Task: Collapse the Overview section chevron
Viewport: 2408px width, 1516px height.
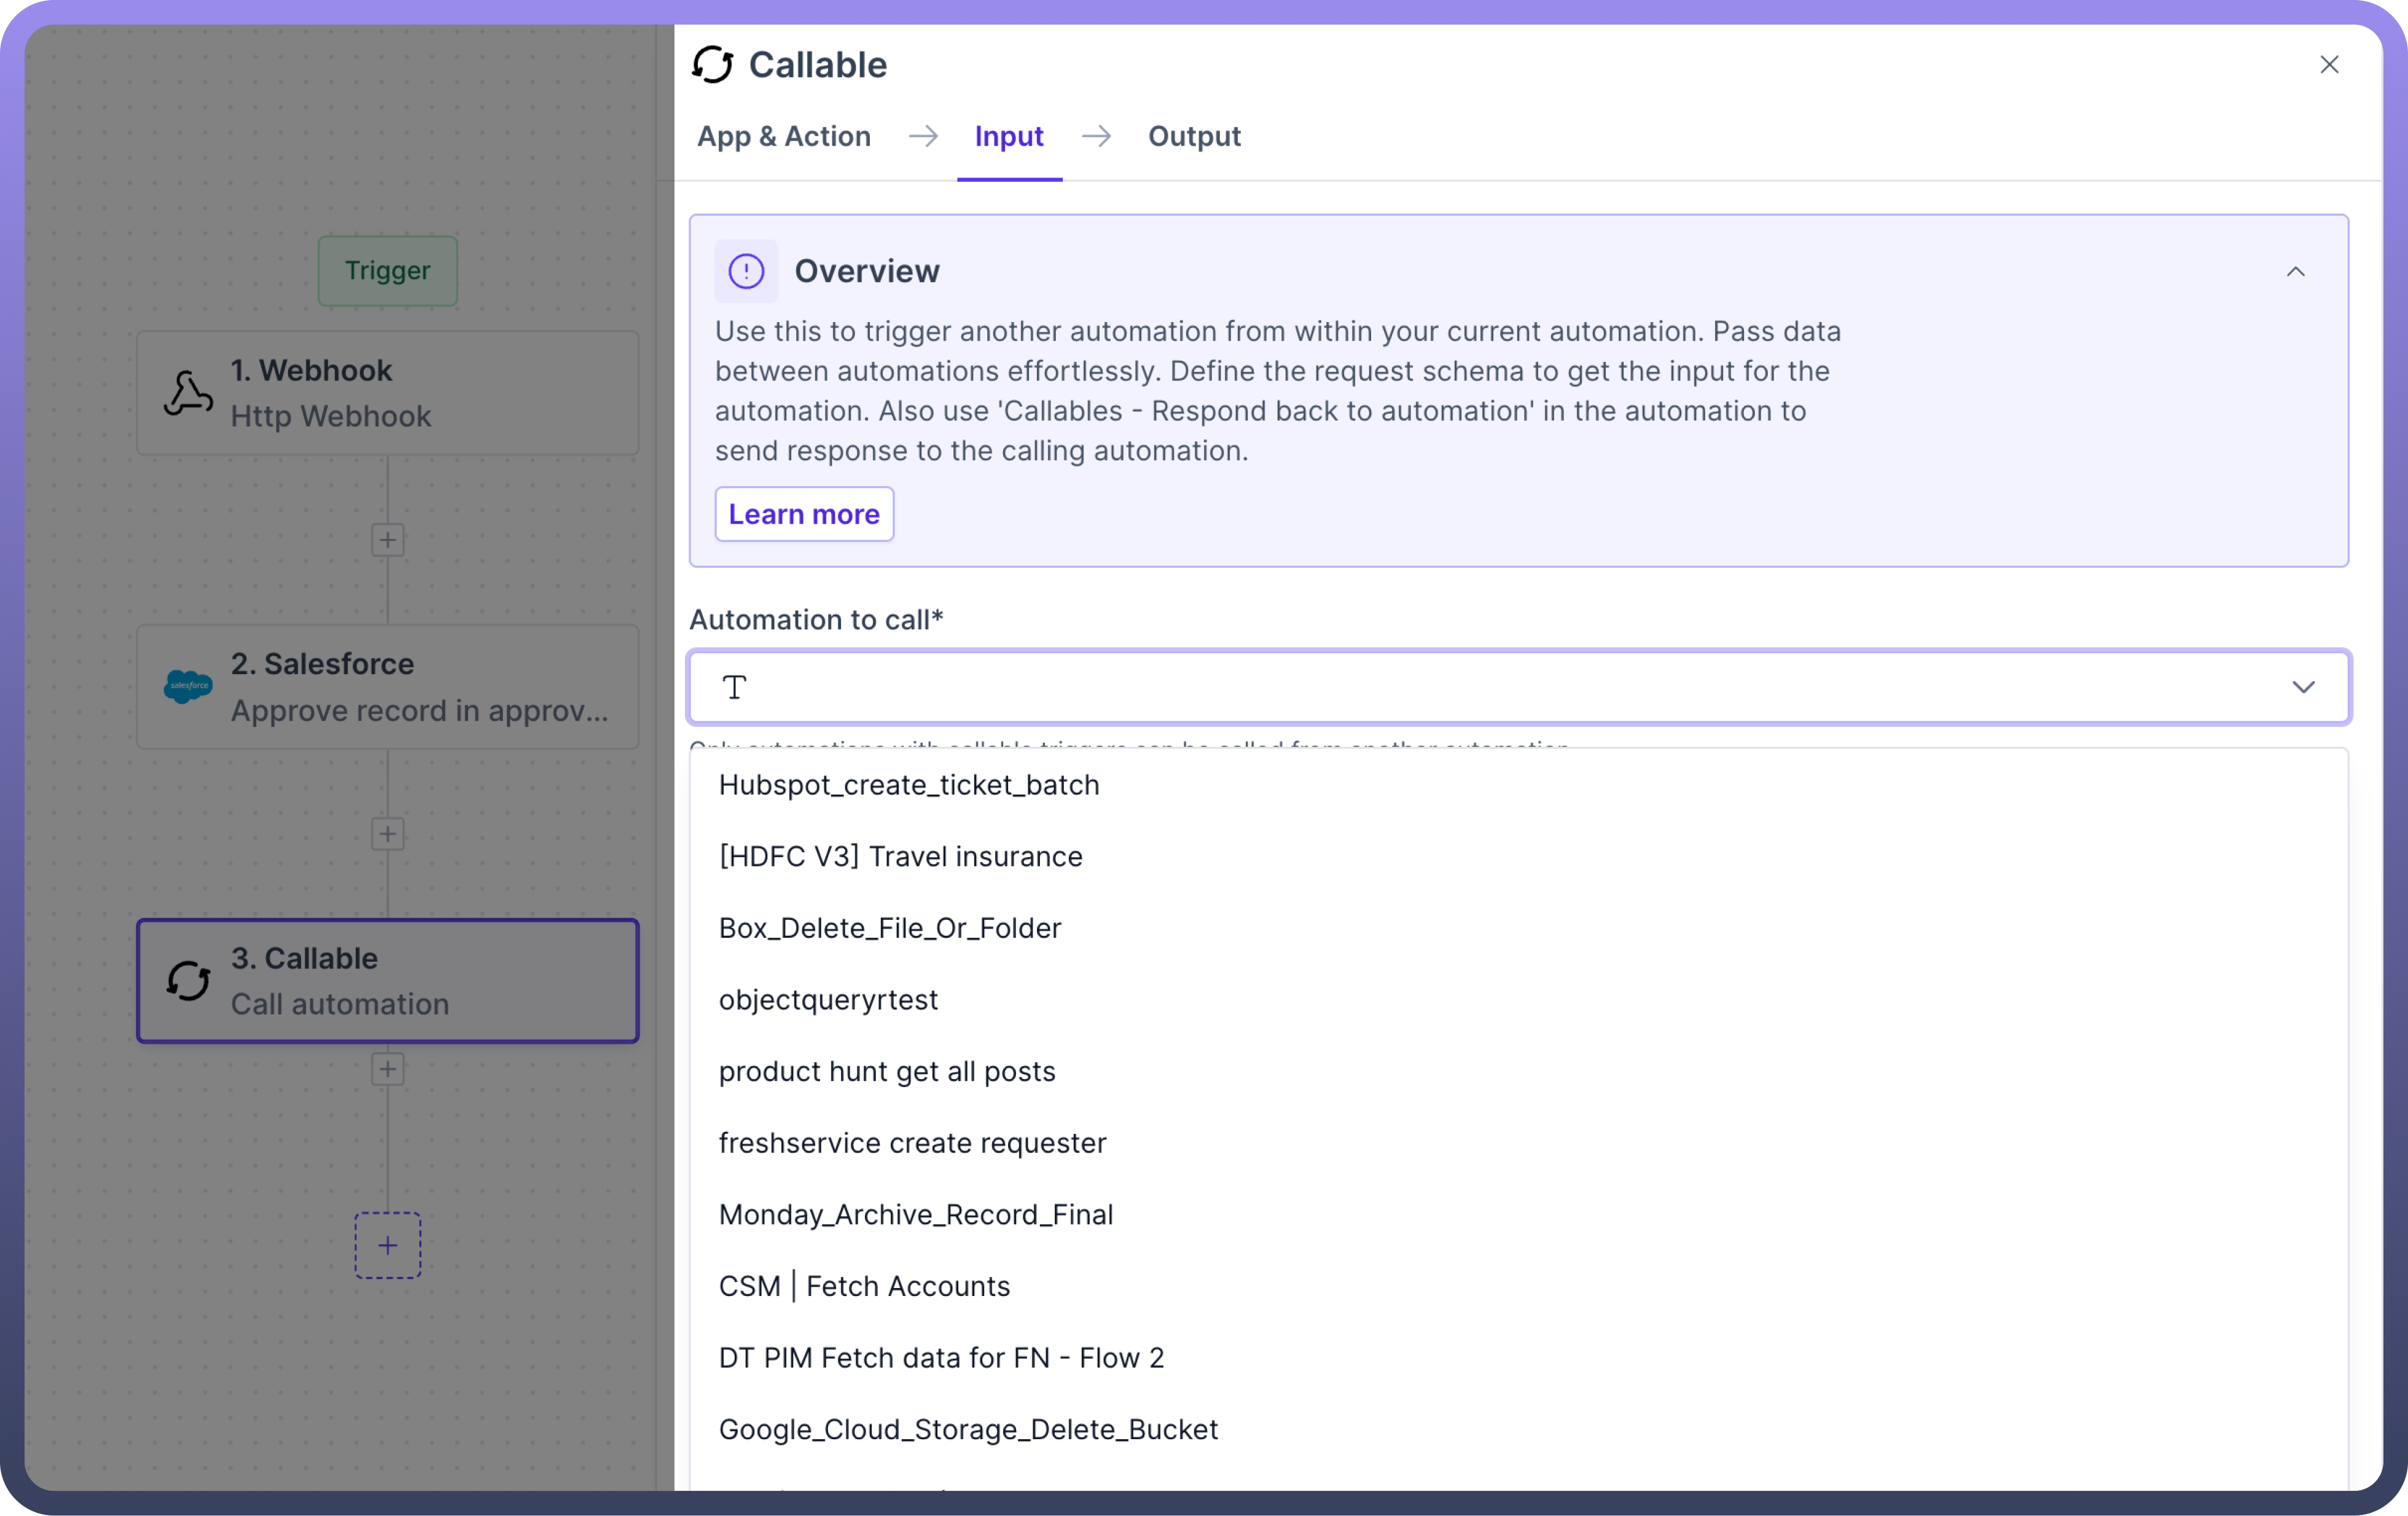Action: 2295,272
